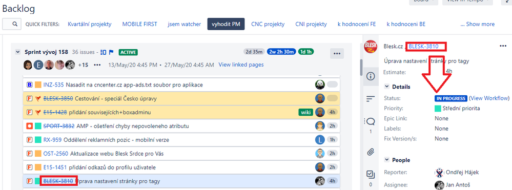Image resolution: width=512 pixels, height=190 pixels.
Task: Click the magnifier icon in the backlog search box
Action: (x=15, y=24)
